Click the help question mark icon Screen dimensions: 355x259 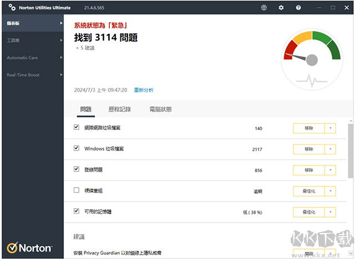[x=298, y=8]
